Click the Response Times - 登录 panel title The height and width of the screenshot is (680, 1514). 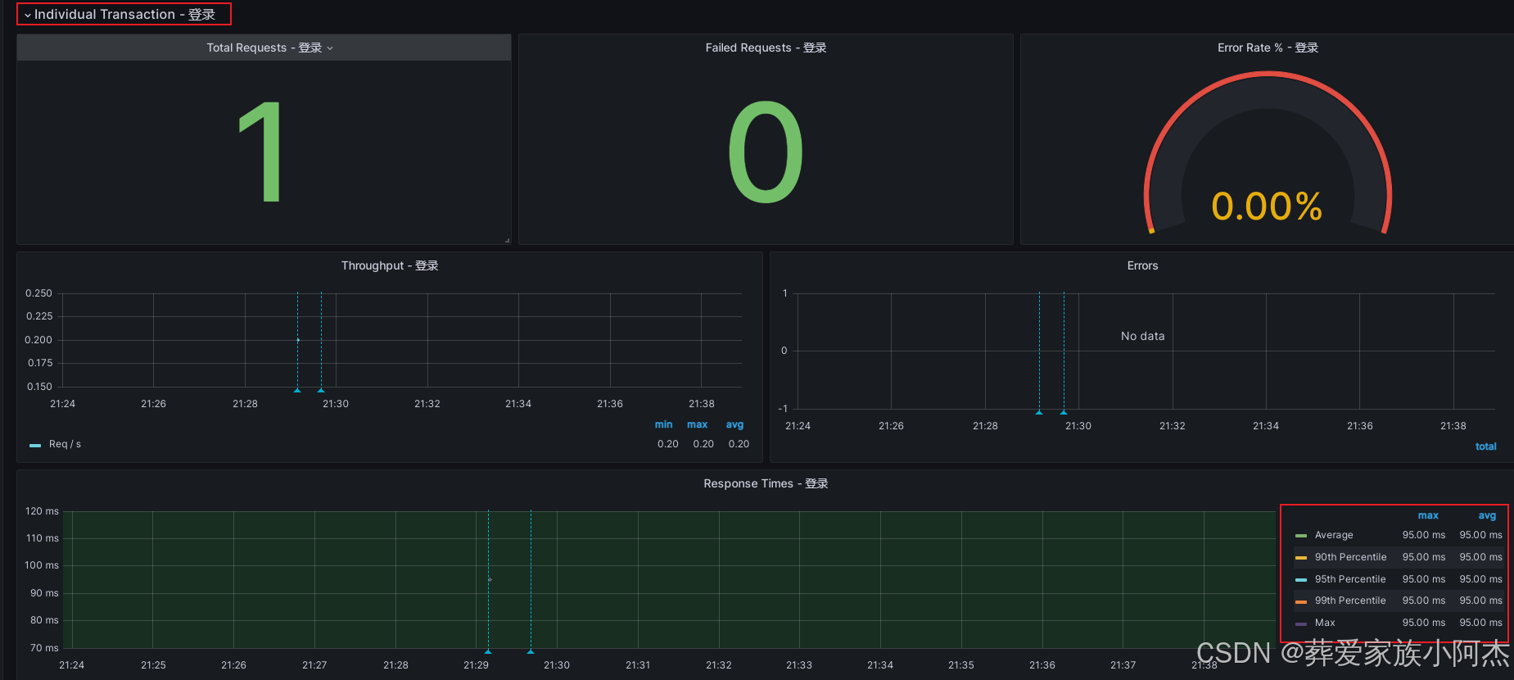click(x=766, y=483)
